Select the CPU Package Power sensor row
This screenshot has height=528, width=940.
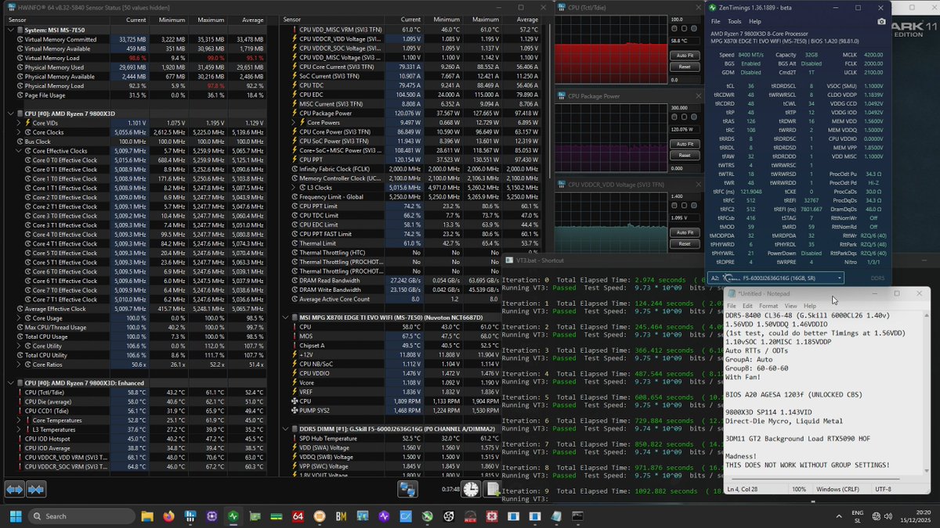414,113
